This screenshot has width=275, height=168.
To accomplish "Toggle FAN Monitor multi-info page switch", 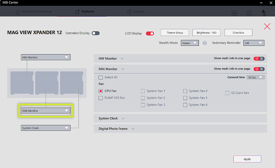I will [x=259, y=69].
